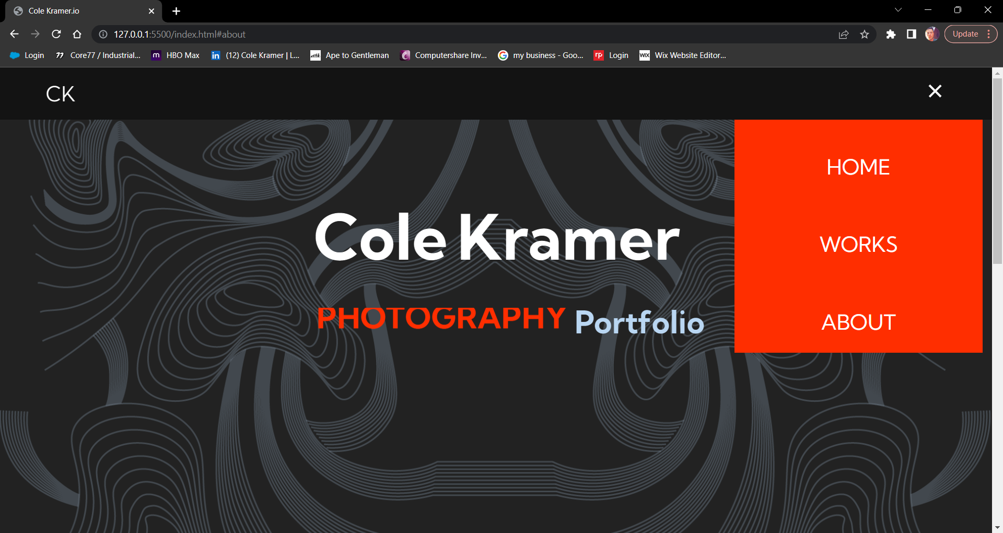Close the navigation menu with X icon
The image size is (1003, 533).
point(935,91)
